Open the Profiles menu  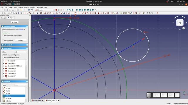click(33, 7)
